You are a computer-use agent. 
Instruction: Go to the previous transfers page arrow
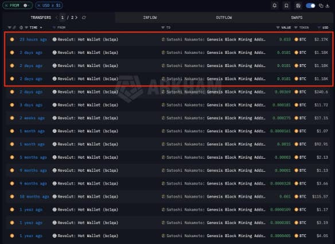point(57,18)
